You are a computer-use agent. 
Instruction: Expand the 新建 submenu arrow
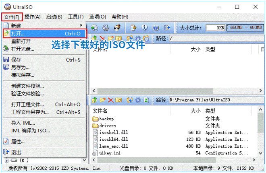point(81,25)
